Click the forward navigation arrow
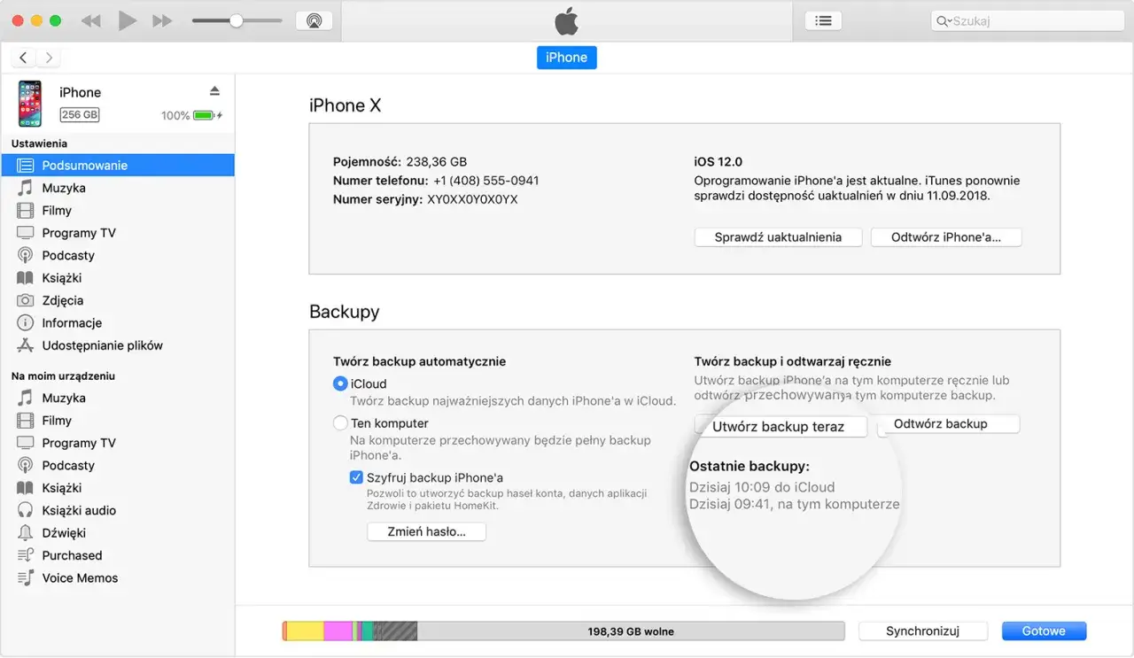The height and width of the screenshot is (658, 1134). 49,57
